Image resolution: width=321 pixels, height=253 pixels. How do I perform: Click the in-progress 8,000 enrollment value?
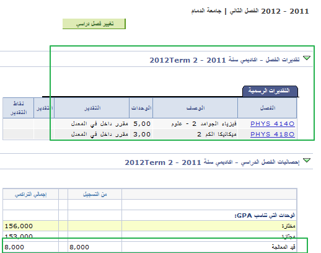click(79, 247)
